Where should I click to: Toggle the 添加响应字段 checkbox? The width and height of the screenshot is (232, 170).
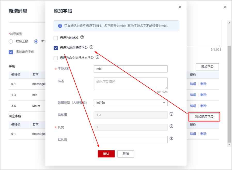pyautogui.click(x=11, y=52)
